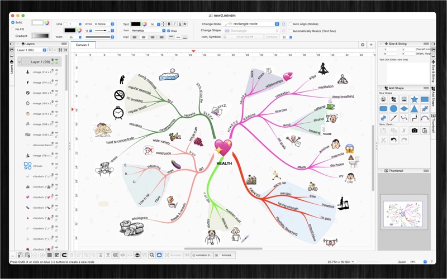This screenshot has height=279, width=447.
Task: Click the help question mark button
Action: coord(431,262)
